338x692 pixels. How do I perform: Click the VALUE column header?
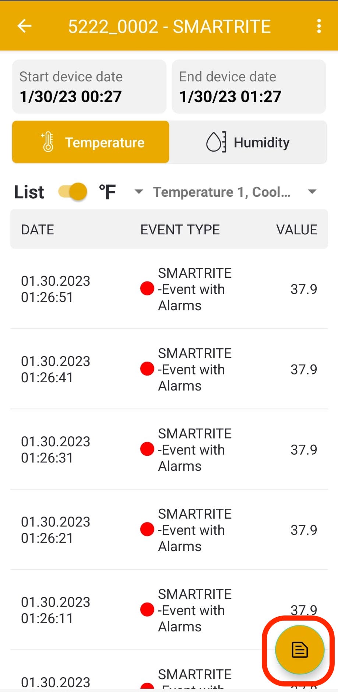[x=296, y=230]
